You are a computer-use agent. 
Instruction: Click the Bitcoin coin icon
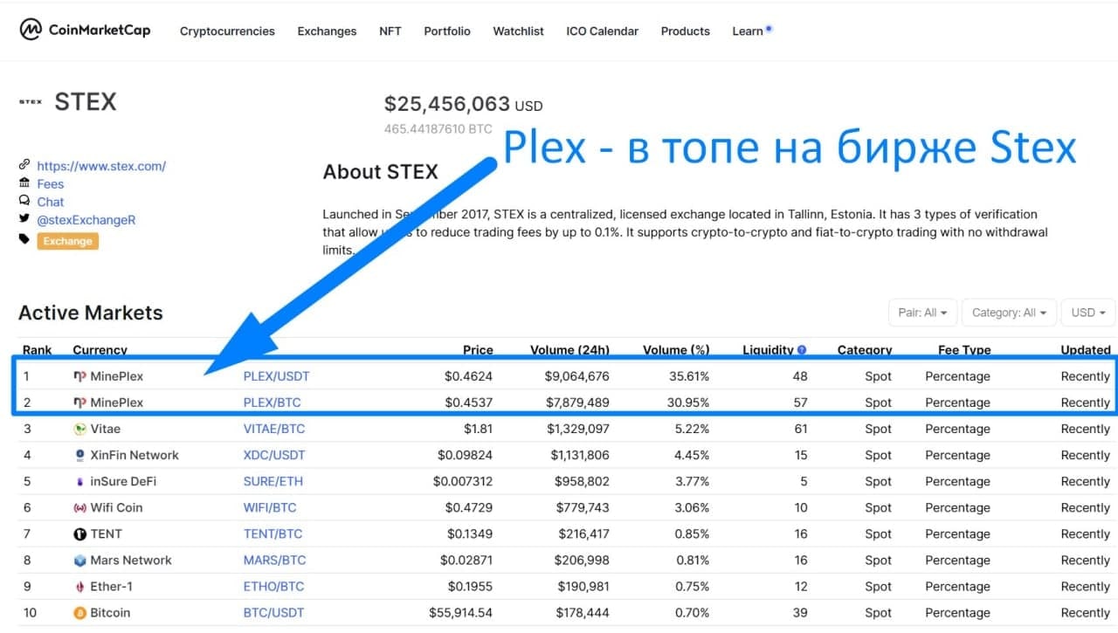[80, 613]
